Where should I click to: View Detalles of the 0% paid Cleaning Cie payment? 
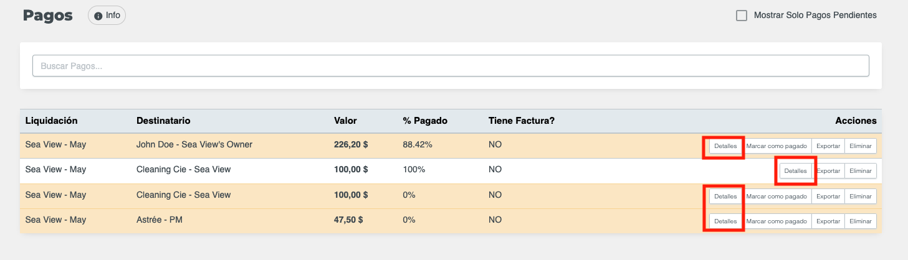(x=725, y=197)
